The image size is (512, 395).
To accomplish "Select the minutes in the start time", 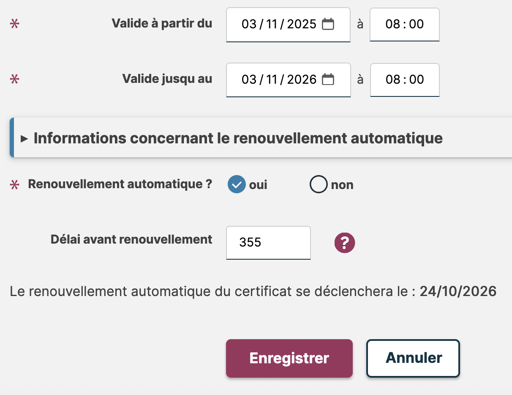I will click(416, 24).
